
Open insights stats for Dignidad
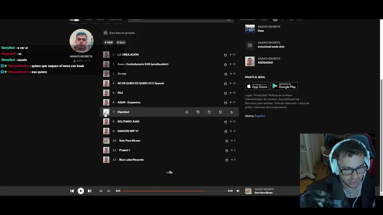click(x=231, y=112)
